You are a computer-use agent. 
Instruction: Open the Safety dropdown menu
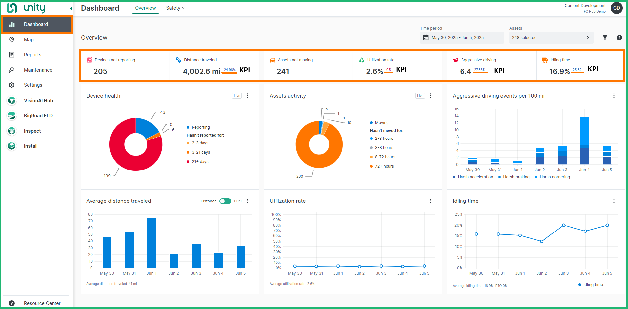pyautogui.click(x=175, y=8)
